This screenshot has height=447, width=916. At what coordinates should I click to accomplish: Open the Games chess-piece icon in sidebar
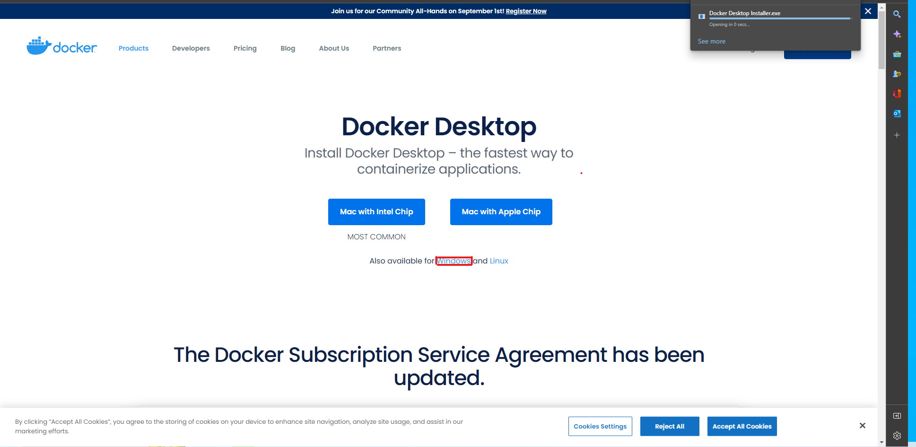coord(897,74)
